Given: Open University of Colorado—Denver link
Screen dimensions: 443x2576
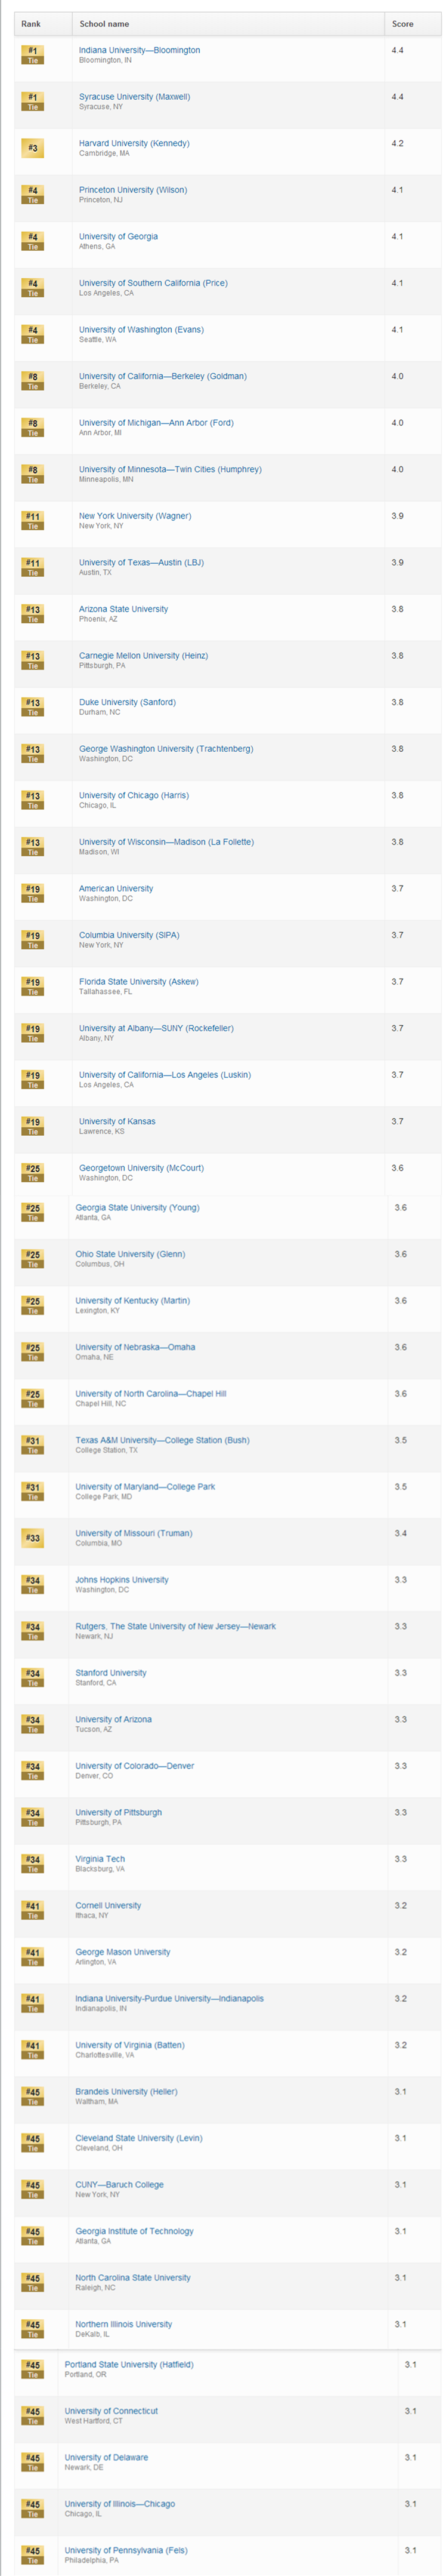Looking at the screenshot, I should click(135, 1766).
